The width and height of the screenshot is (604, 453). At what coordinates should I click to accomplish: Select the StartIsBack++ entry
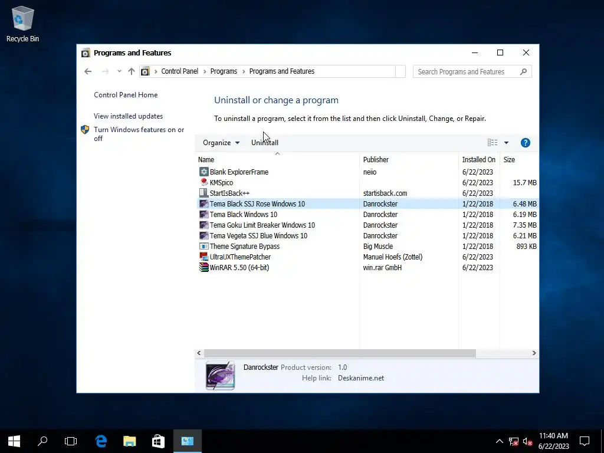pos(229,193)
